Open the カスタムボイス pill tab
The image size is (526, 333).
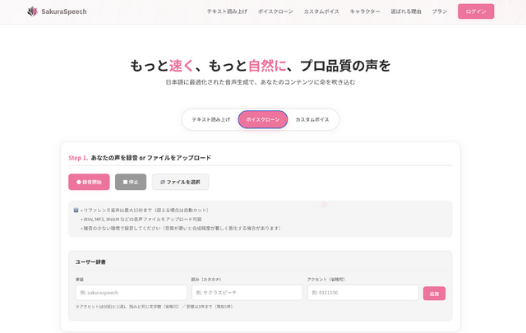tap(312, 119)
